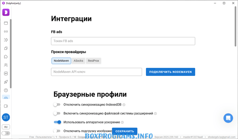Click ПОДКЛЮЧИТЬ NODEMAVEN button

tap(170, 72)
